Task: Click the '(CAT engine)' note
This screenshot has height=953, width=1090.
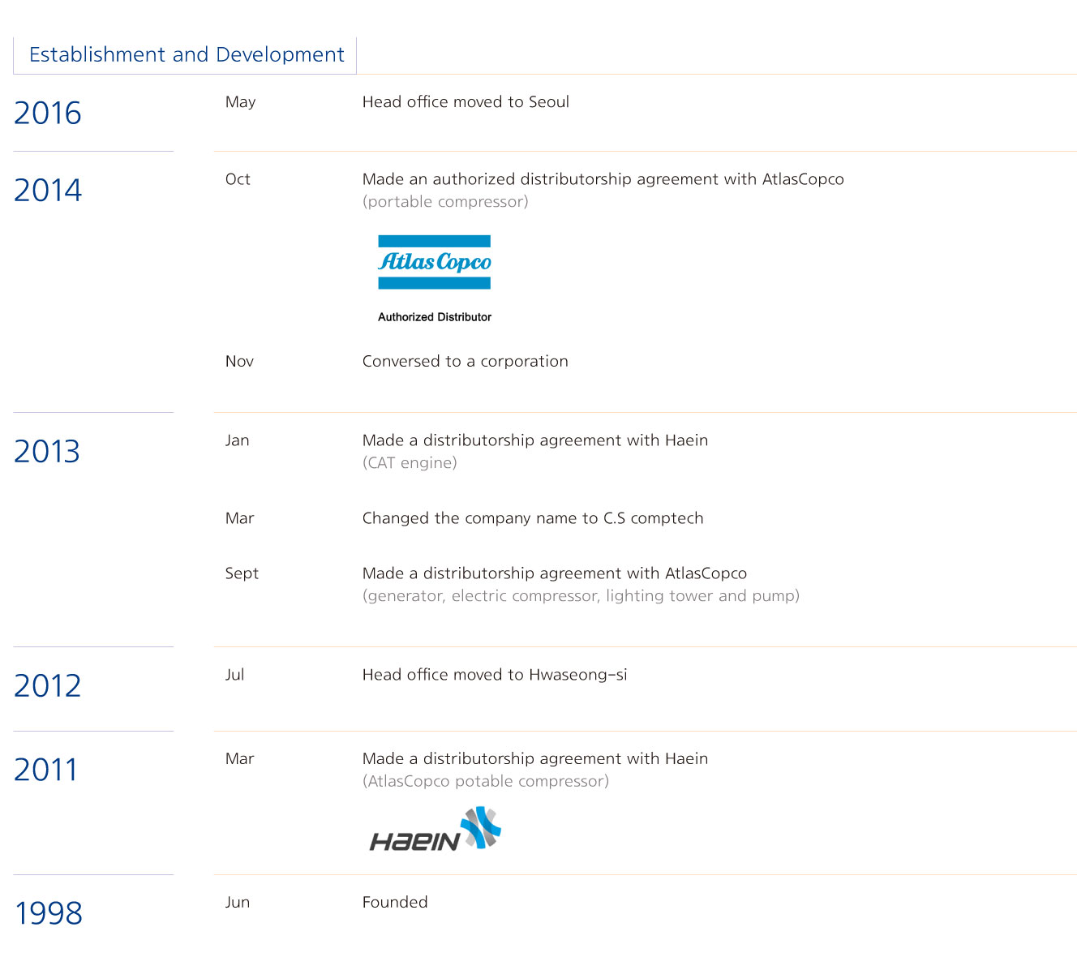Action: (410, 463)
